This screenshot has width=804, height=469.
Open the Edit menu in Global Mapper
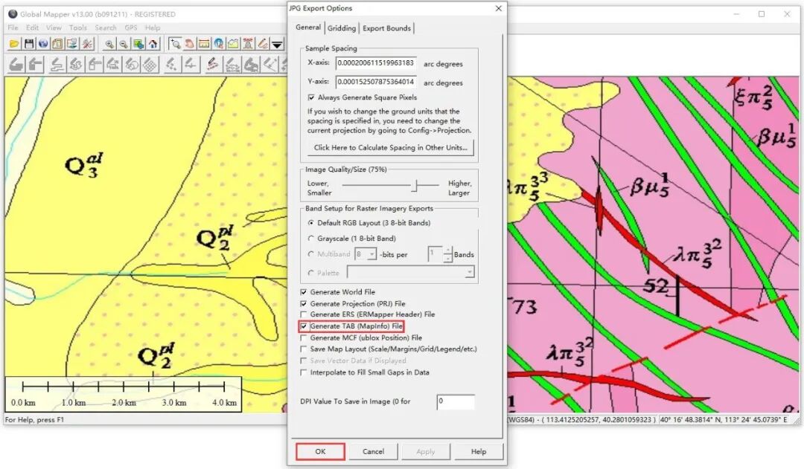coord(32,28)
